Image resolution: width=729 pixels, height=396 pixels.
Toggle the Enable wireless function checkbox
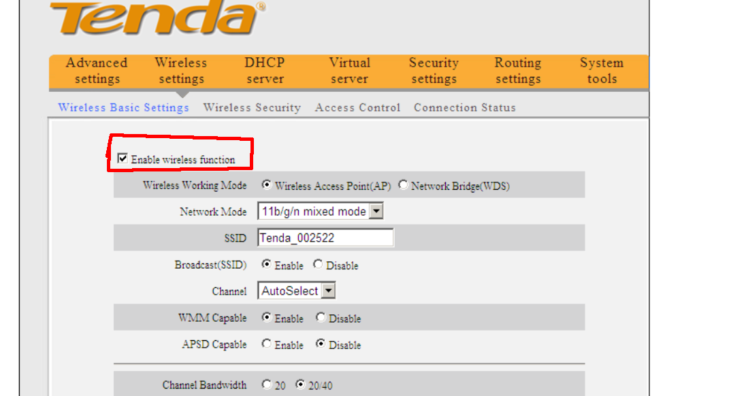pyautogui.click(x=123, y=159)
